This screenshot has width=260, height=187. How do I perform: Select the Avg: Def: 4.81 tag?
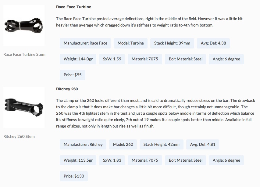[x=203, y=145]
